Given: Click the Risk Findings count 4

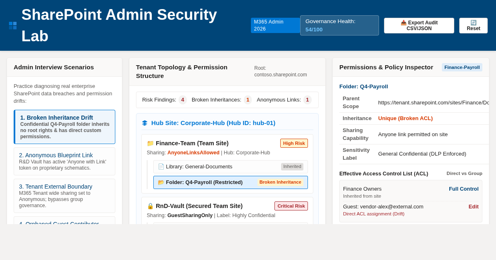Looking at the screenshot, I should pos(183,100).
